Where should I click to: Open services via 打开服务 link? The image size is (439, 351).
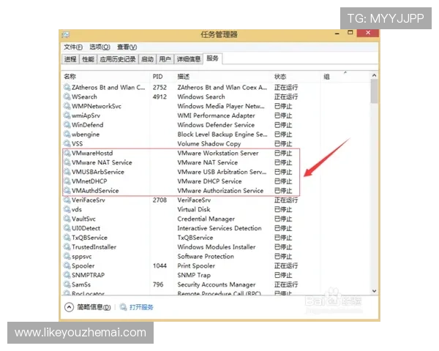(x=141, y=307)
